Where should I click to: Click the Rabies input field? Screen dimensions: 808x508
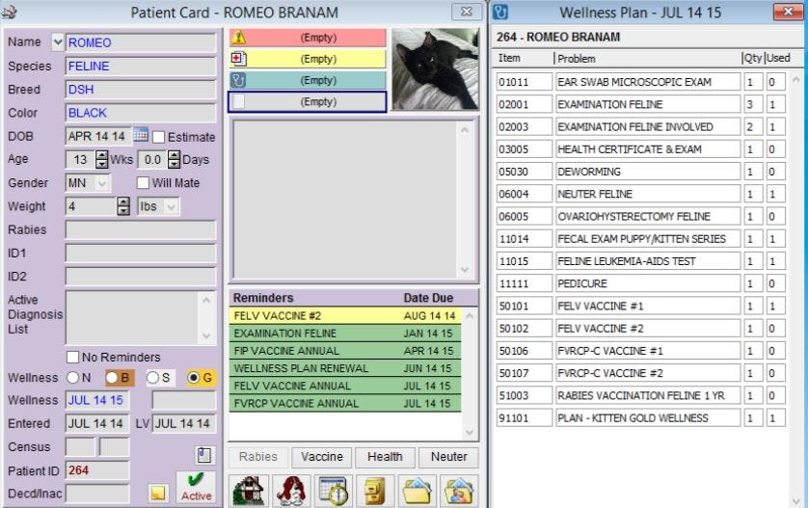tap(141, 229)
